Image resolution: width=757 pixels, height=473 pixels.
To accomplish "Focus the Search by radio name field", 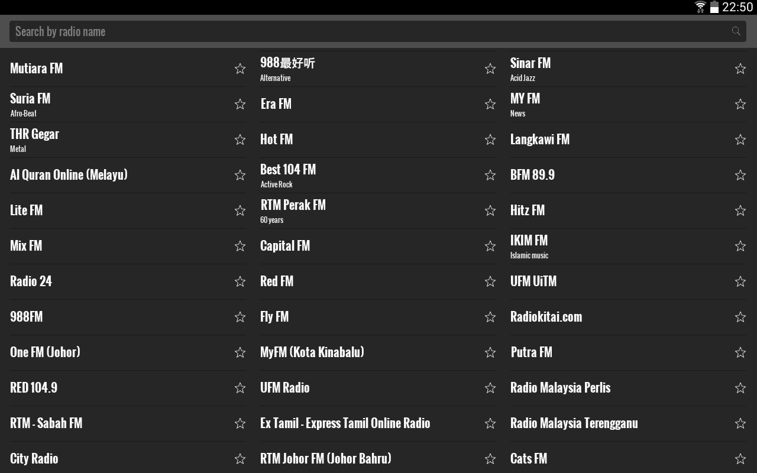I will click(378, 31).
